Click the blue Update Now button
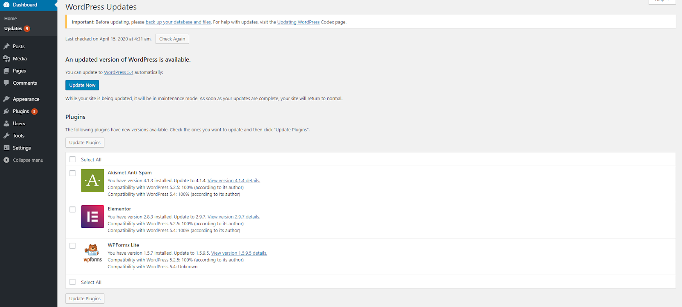Viewport: 682px width, 307px height. pos(82,85)
